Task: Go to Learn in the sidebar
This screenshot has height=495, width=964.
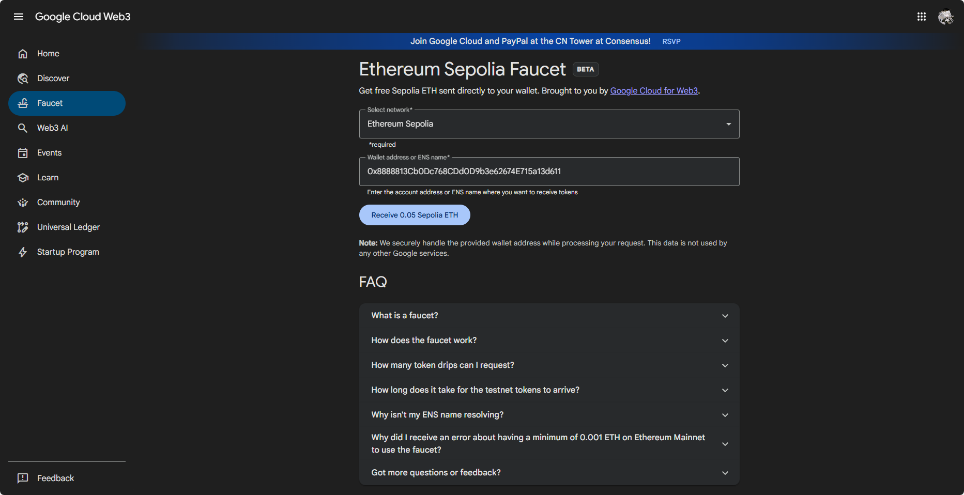Action: (x=48, y=178)
